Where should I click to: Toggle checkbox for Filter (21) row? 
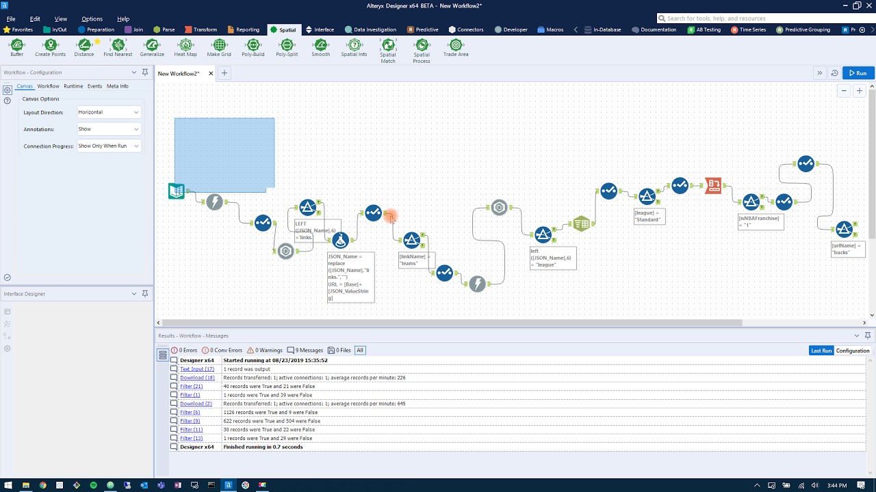click(174, 386)
